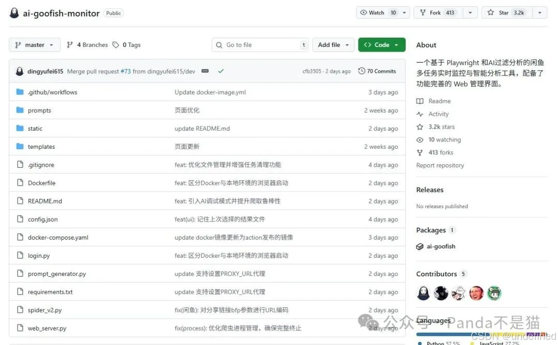The width and height of the screenshot is (558, 345).
Task: Click the .gitignore file icon
Action: (x=20, y=165)
